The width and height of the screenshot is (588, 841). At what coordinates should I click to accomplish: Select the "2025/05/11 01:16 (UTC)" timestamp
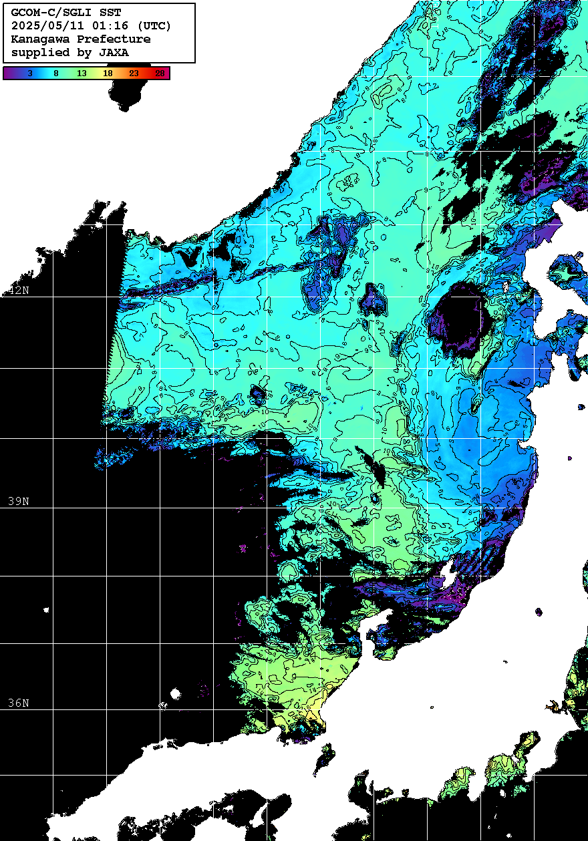point(92,26)
